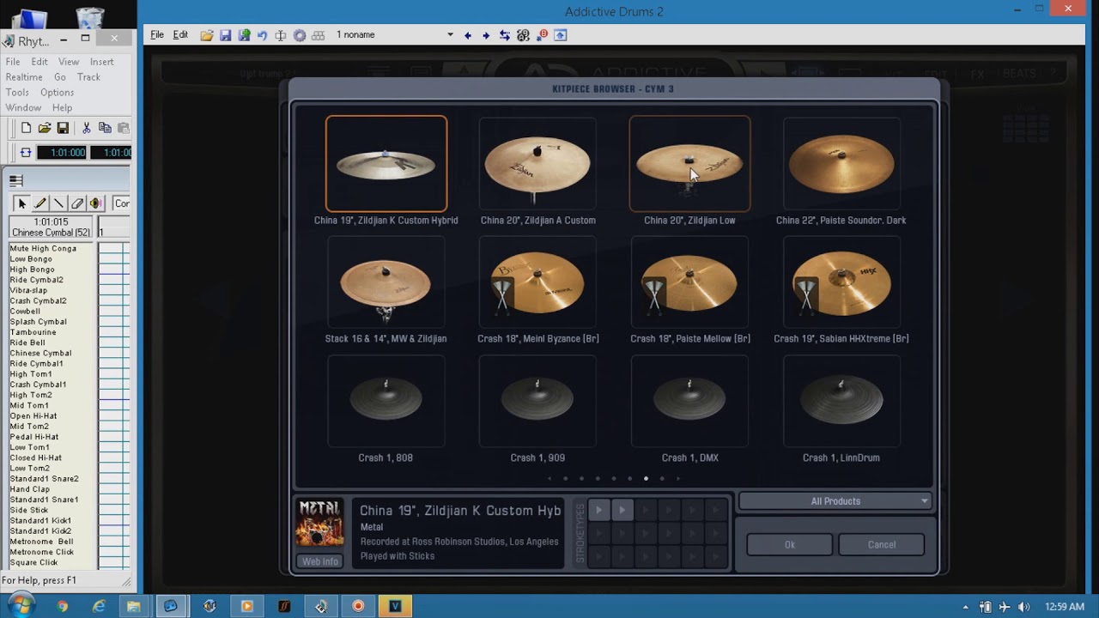Choose the China 20" Zildjian A Custom cymbal

(537, 164)
